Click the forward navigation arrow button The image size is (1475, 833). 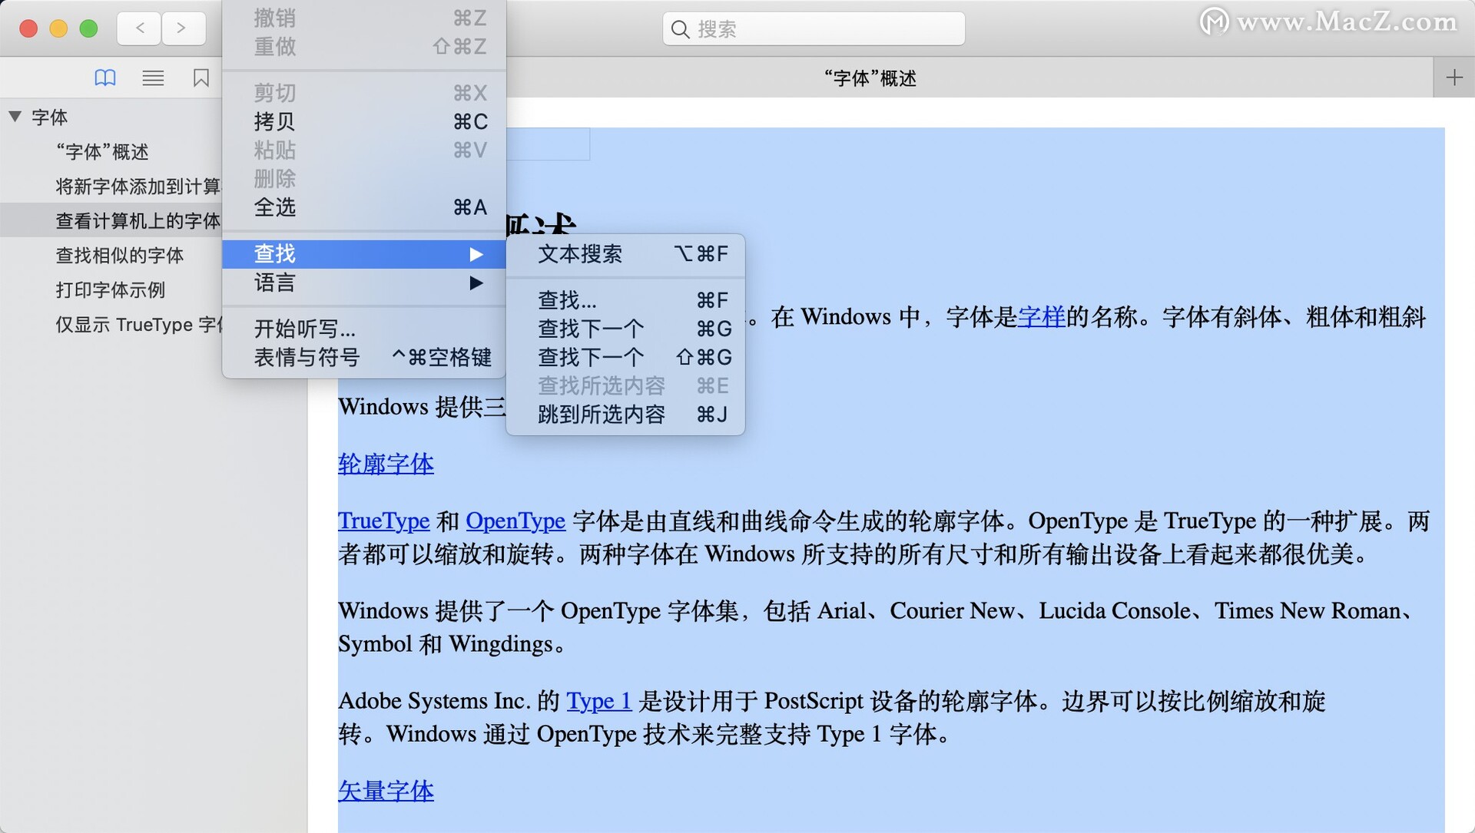tap(183, 28)
